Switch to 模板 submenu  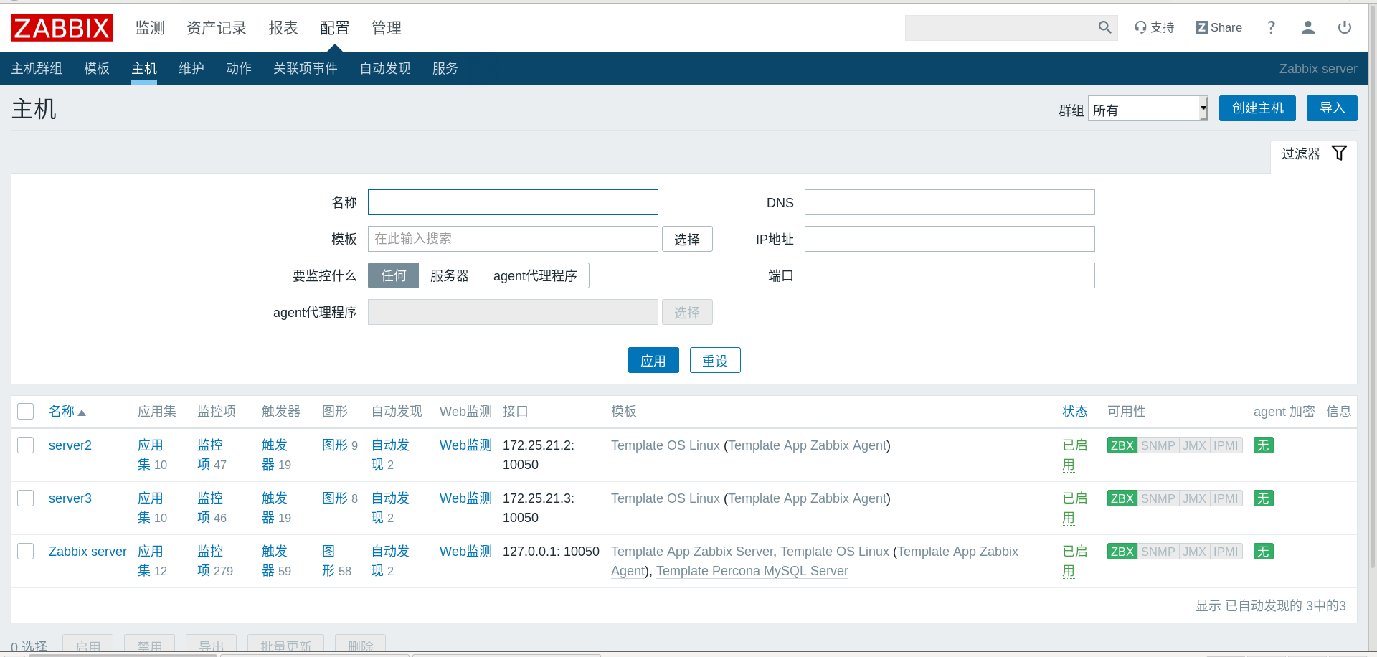pos(97,68)
